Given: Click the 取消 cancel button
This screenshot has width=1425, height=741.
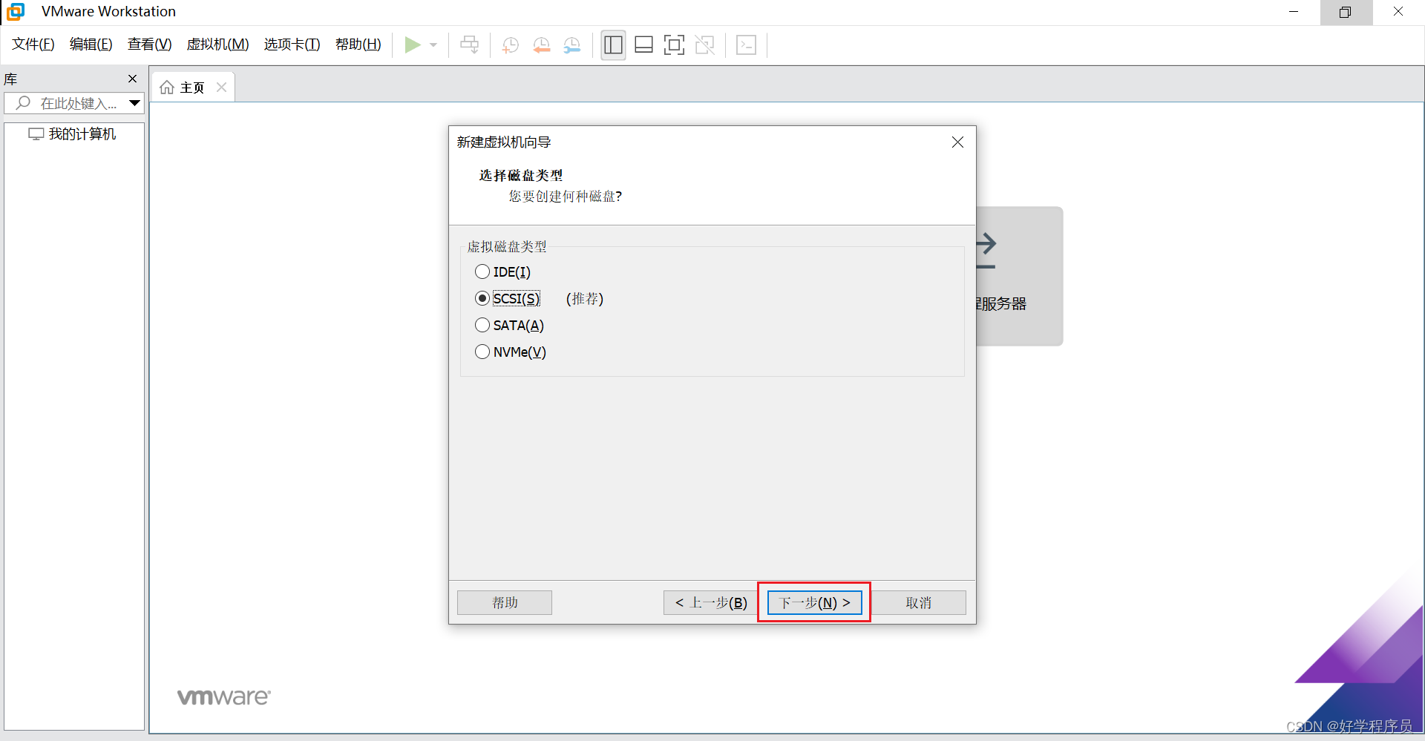Looking at the screenshot, I should pyautogui.click(x=919, y=603).
